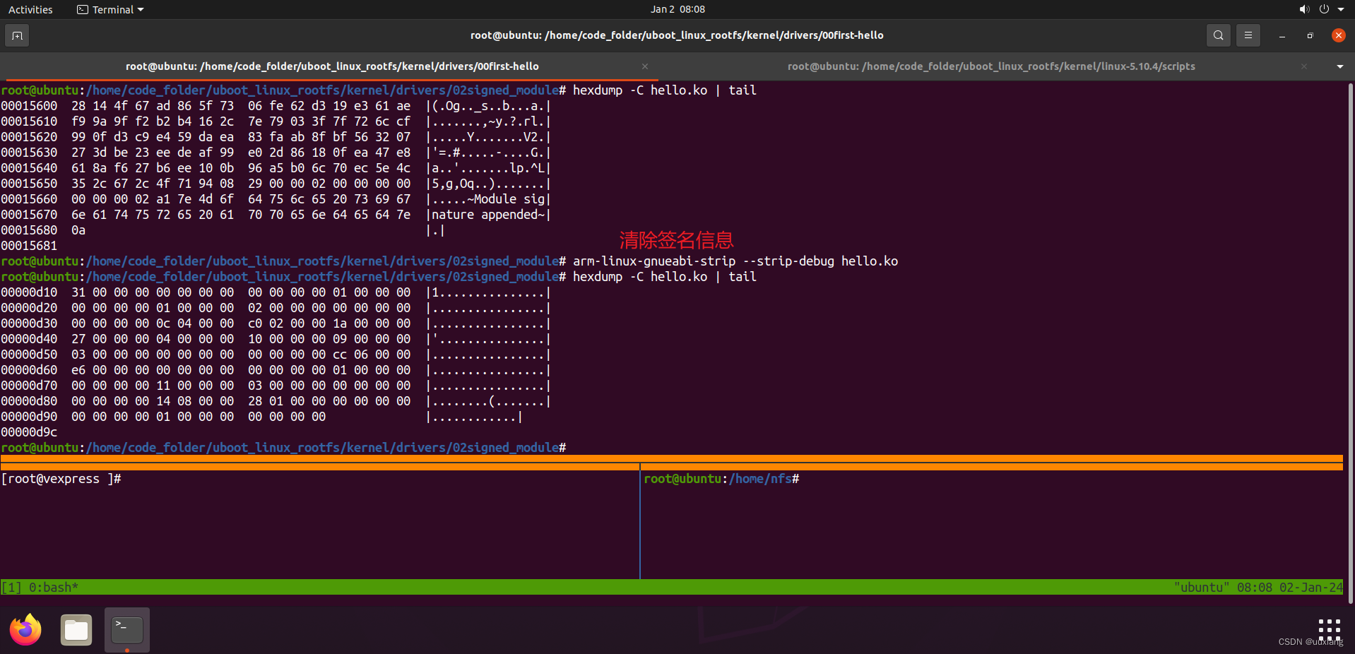Open Terminal icon in the dock

pyautogui.click(x=127, y=630)
